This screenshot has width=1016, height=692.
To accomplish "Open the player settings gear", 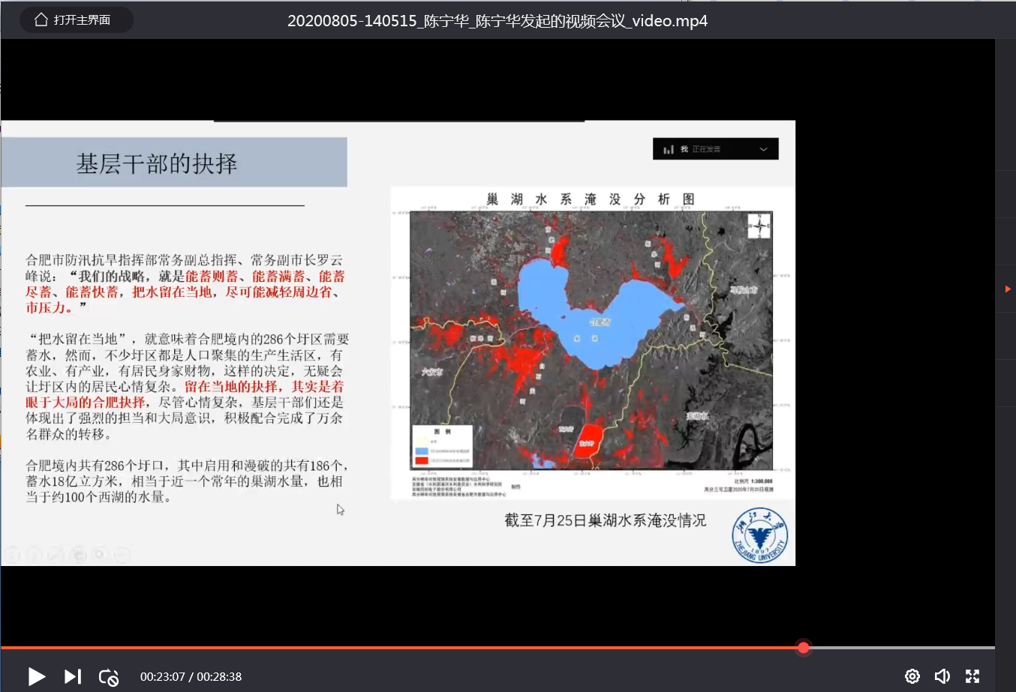I will (912, 676).
